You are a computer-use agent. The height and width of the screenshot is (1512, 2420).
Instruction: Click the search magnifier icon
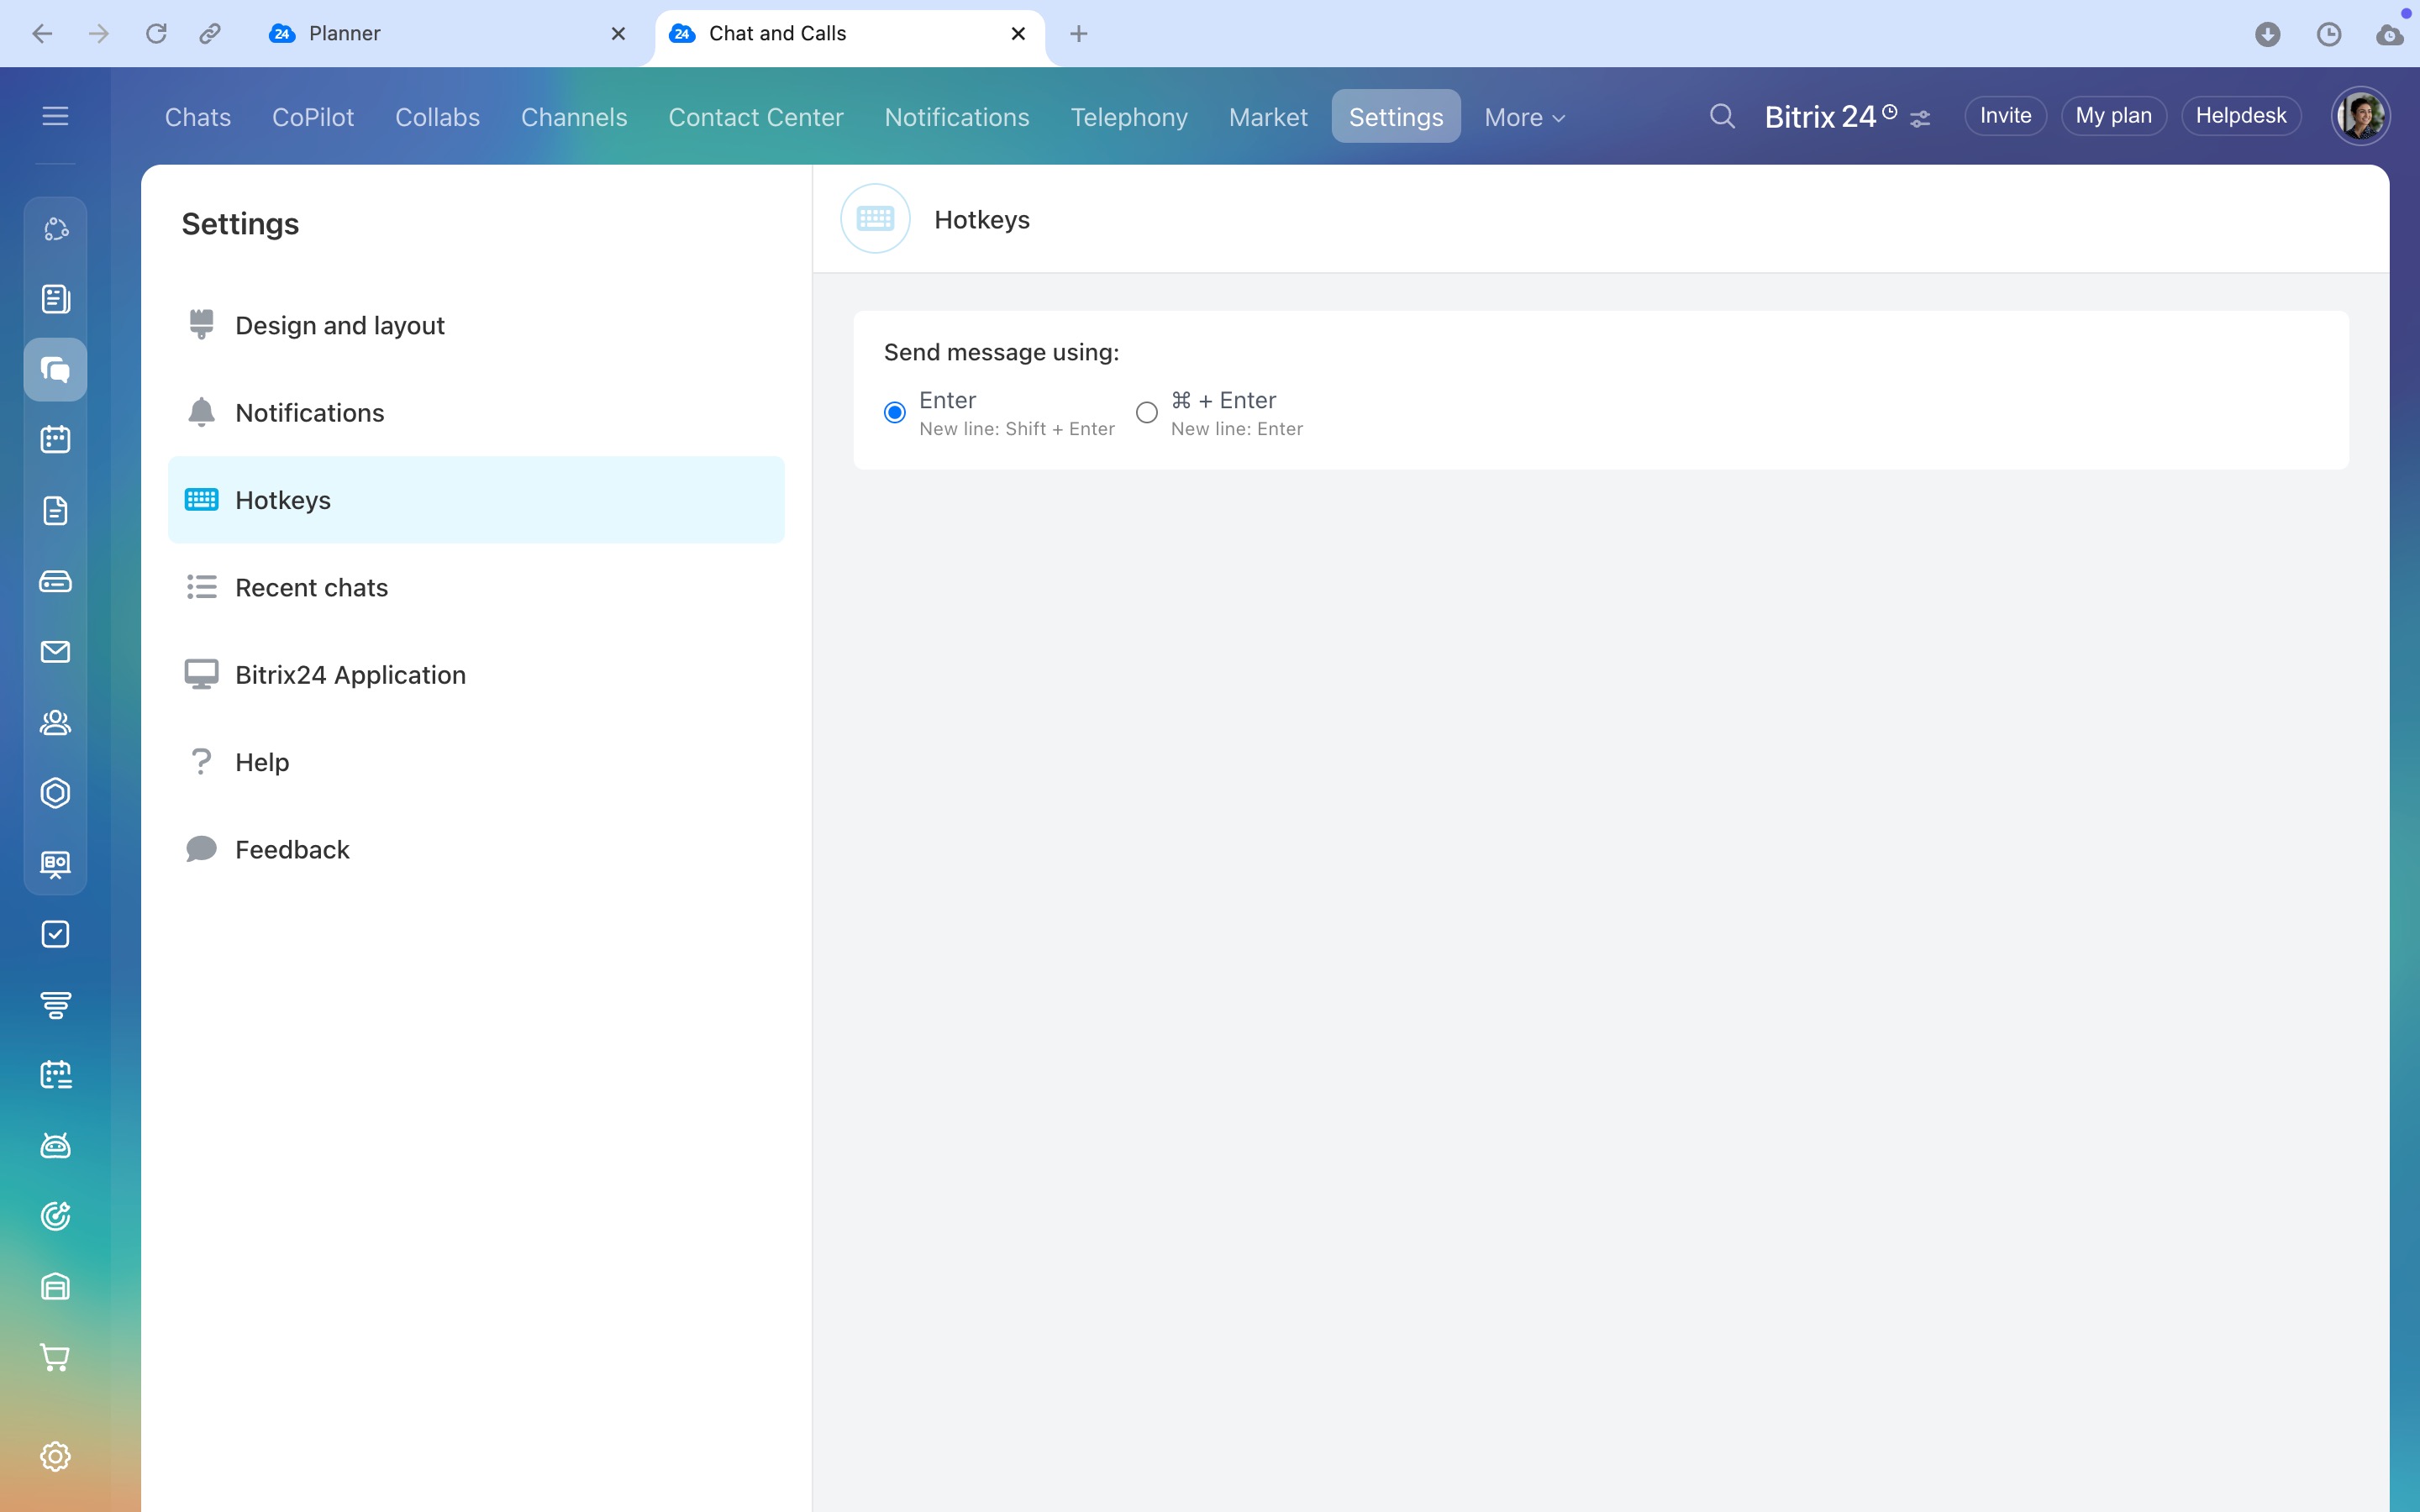tap(1721, 117)
